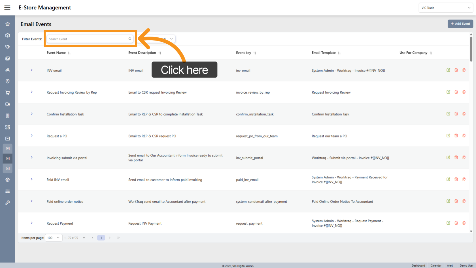Click the delivery truck sidebar icon
This screenshot has height=268, width=476.
[x=8, y=104]
